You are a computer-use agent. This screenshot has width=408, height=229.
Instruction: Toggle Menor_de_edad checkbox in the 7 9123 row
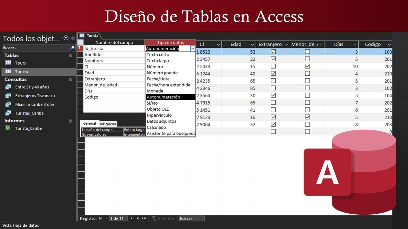[307, 117]
